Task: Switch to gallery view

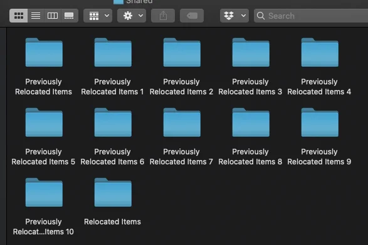Action: point(69,16)
